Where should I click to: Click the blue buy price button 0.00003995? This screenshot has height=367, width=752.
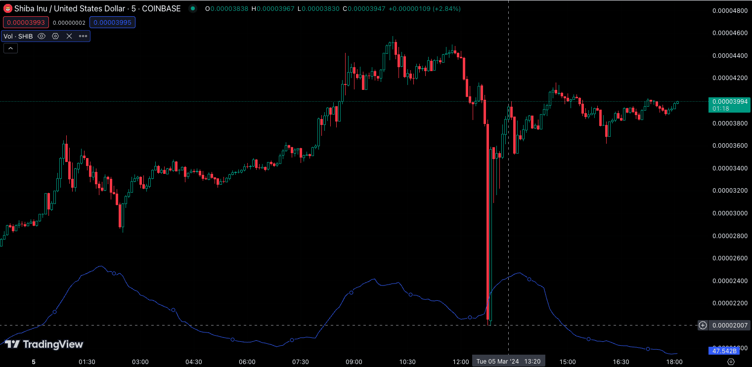click(112, 22)
